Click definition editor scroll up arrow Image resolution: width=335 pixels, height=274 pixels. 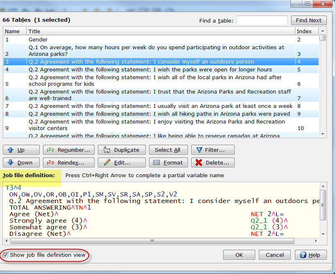323,186
